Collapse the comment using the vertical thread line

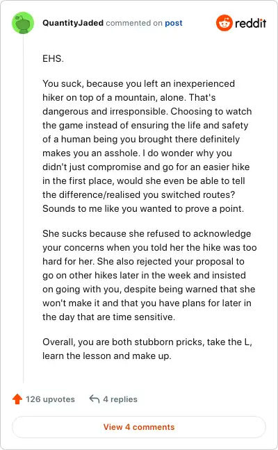[23, 208]
